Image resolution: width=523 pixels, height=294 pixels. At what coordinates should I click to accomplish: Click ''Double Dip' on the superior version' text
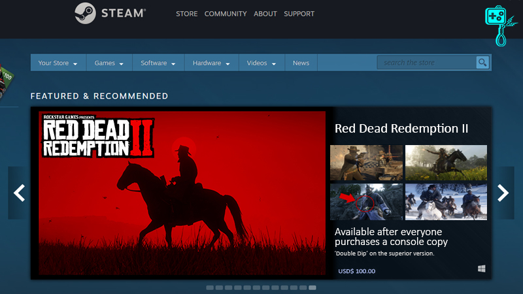coord(384,253)
